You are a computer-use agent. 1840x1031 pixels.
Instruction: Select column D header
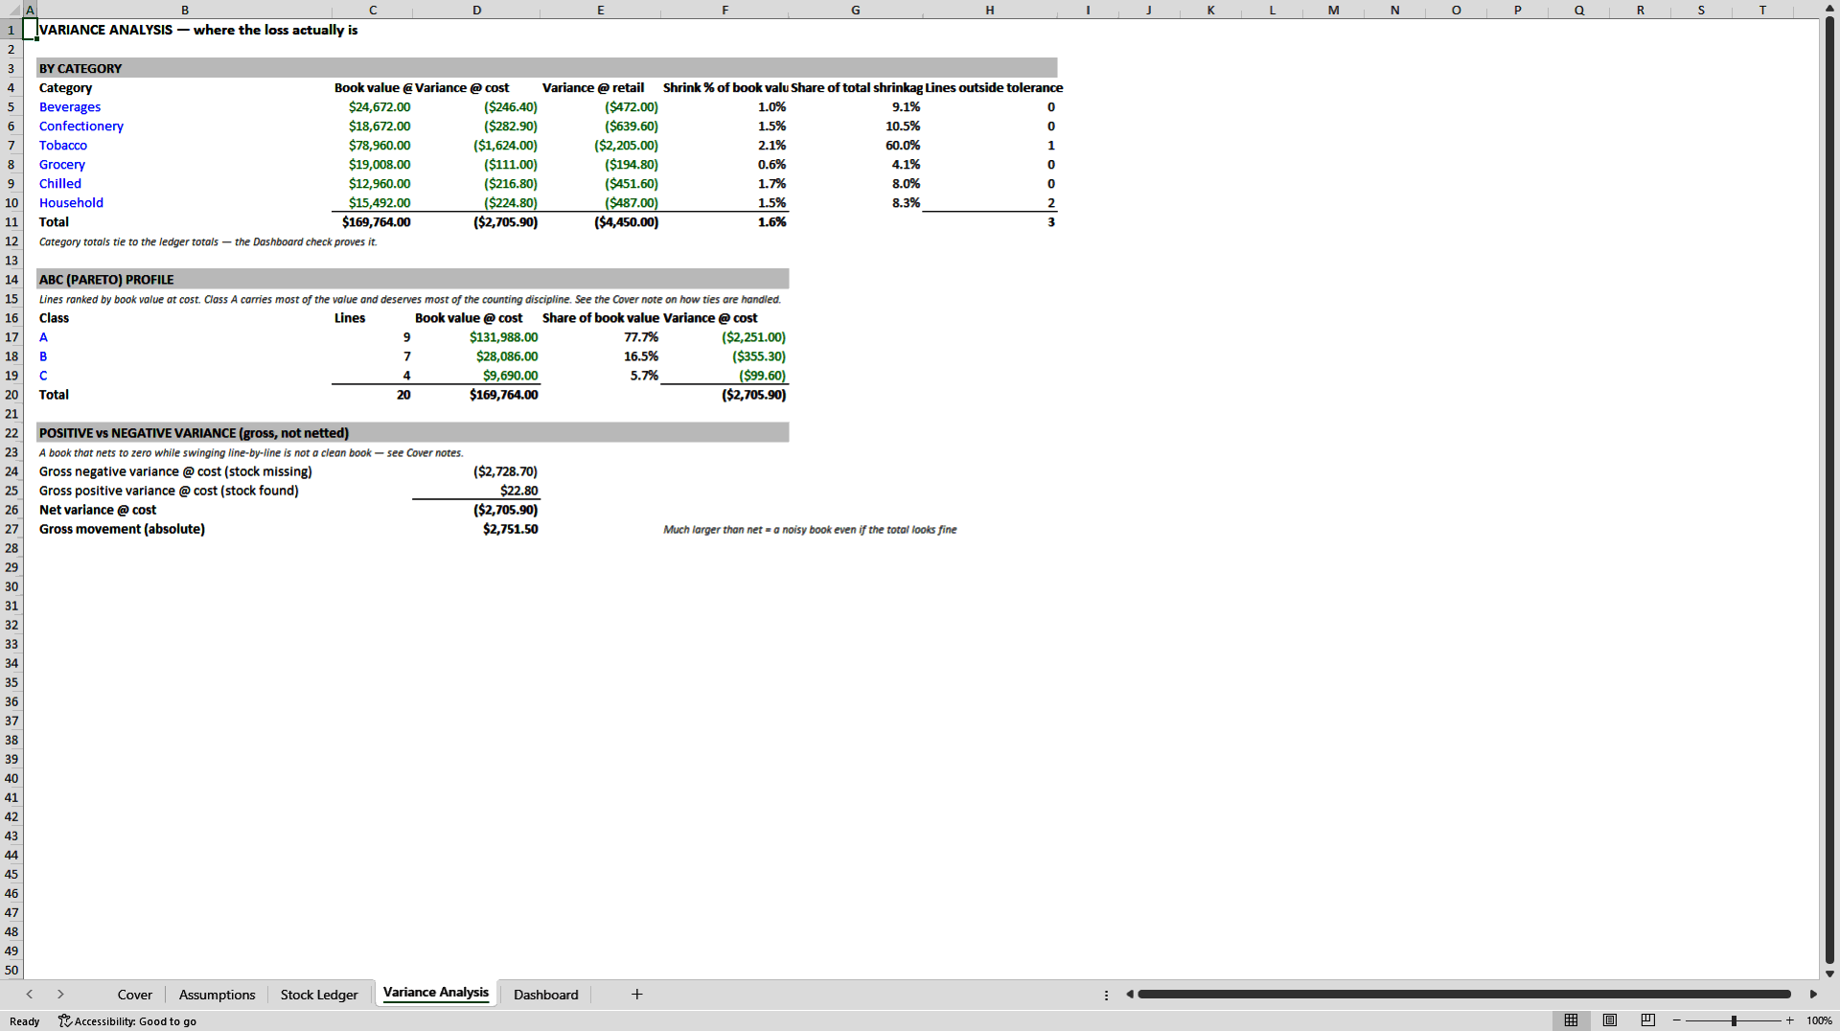(477, 10)
